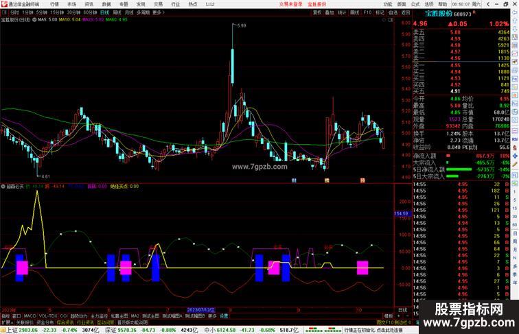Click the 画线 drawing button
Screen dimensions: 519x334
pyautogui.click(x=354, y=12)
